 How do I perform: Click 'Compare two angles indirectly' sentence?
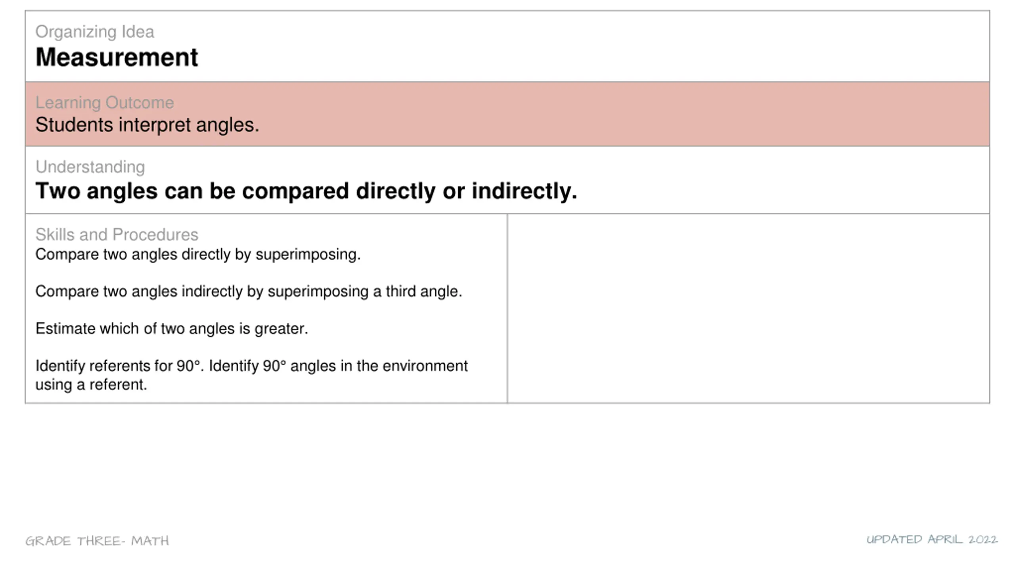(249, 291)
